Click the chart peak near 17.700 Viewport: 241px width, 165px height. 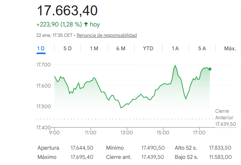(x=175, y=66)
